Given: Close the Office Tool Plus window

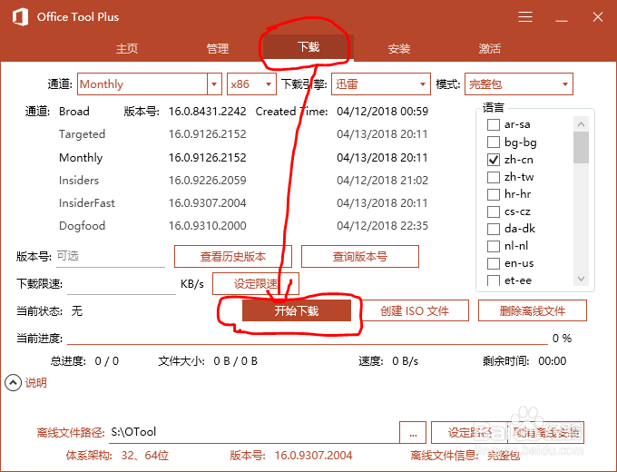Looking at the screenshot, I should click(x=598, y=17).
